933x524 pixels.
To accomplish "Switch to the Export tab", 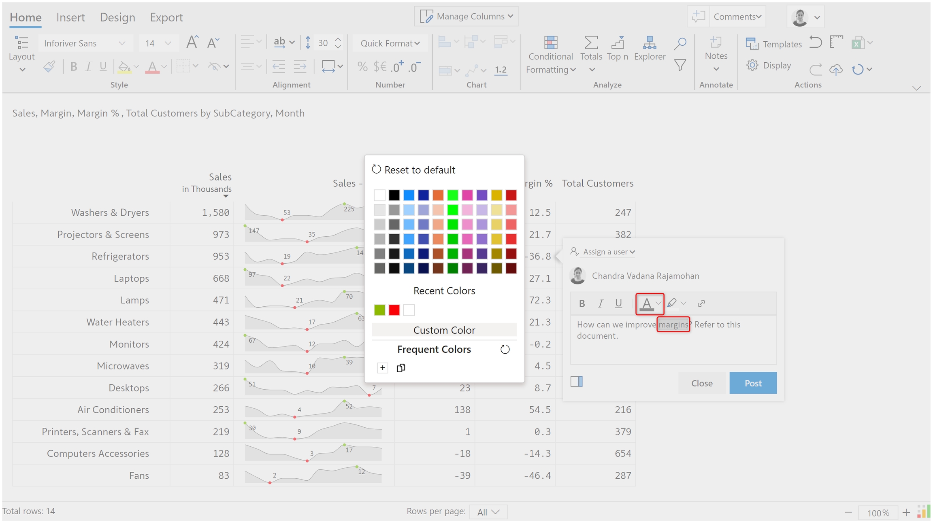I will coord(166,17).
